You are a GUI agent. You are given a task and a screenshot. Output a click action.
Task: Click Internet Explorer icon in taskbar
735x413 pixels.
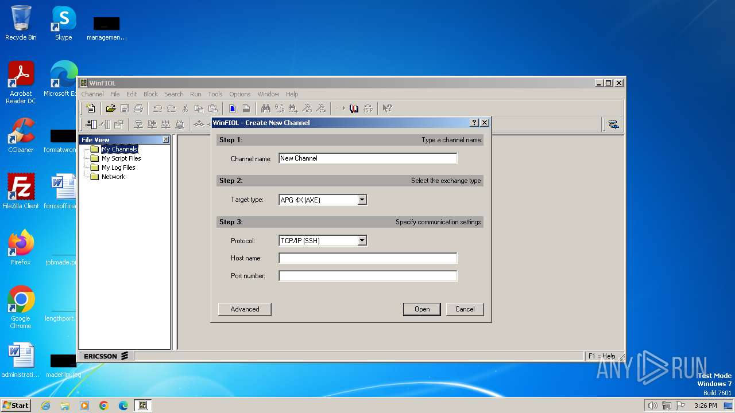tap(46, 406)
